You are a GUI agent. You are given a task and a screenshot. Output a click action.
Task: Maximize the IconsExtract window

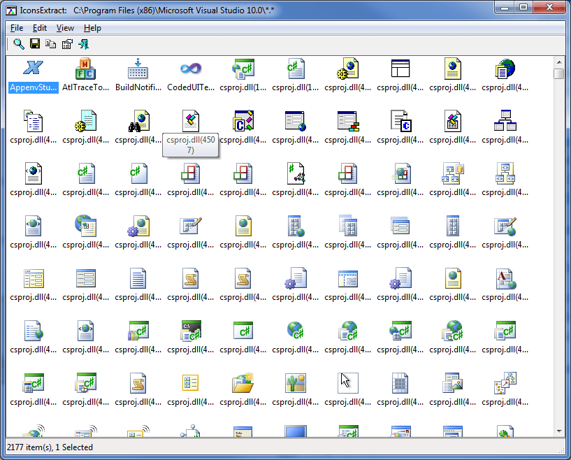click(523, 8)
